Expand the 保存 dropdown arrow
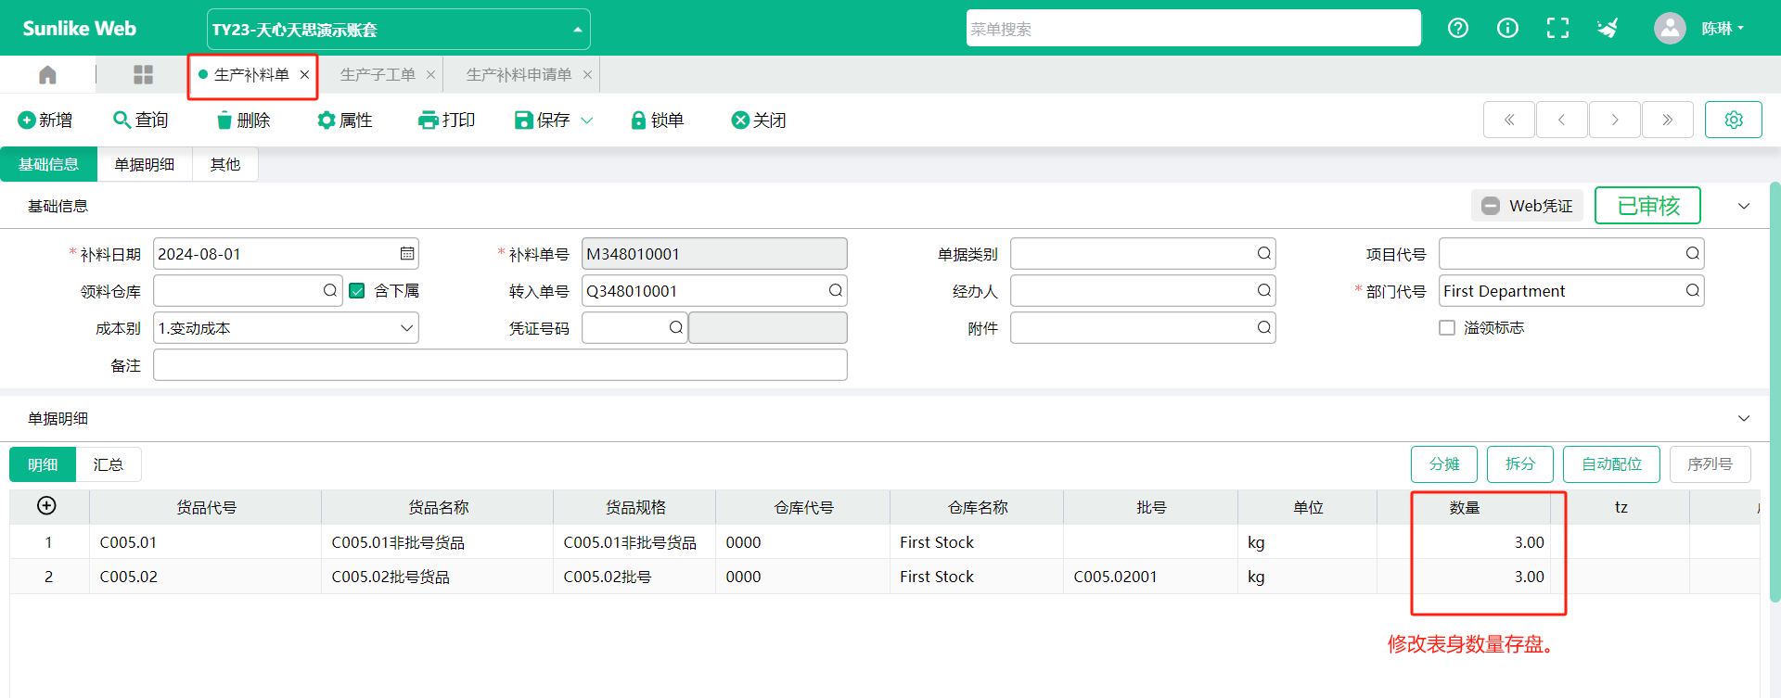This screenshot has width=1781, height=698. point(587,121)
